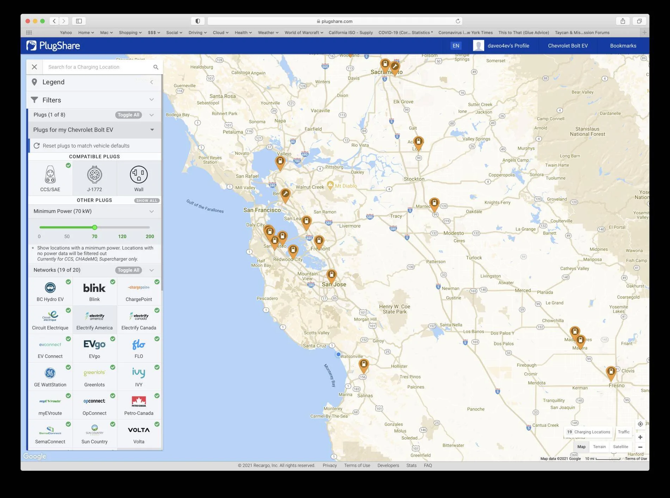Image resolution: width=670 pixels, height=498 pixels.
Task: Click Toggle All for Plugs
Action: (128, 115)
